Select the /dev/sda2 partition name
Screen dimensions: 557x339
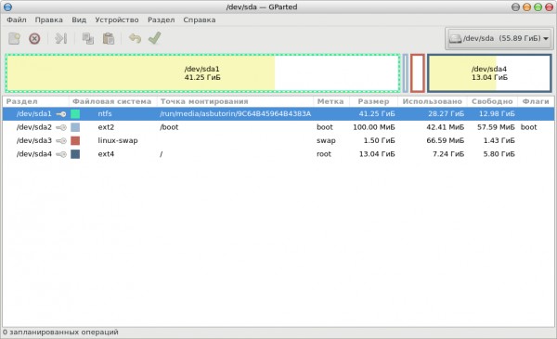pos(34,127)
